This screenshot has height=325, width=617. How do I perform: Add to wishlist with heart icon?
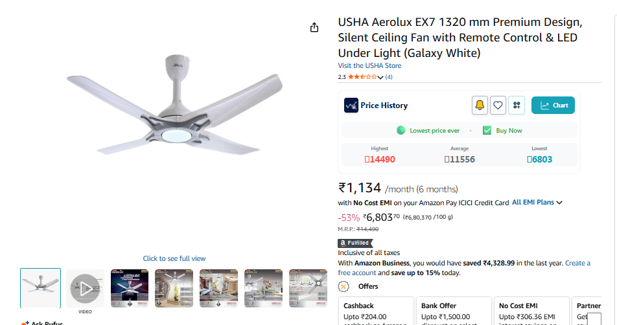[x=498, y=106]
